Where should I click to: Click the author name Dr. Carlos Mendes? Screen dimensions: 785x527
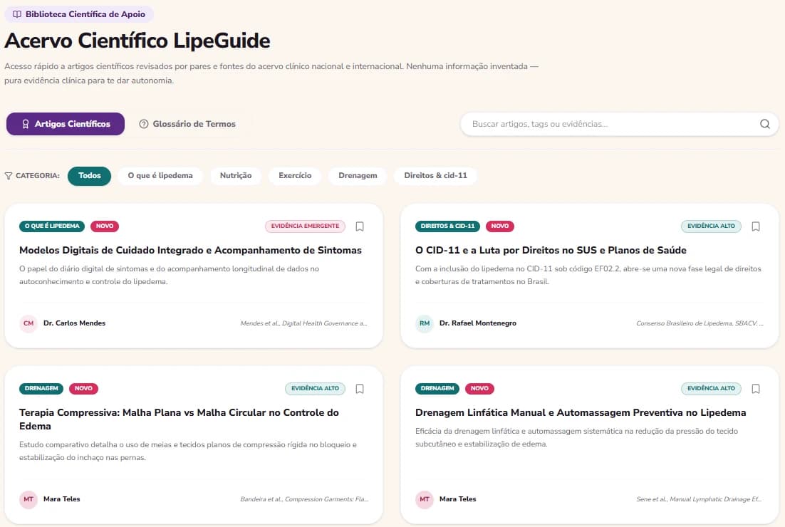(x=75, y=323)
